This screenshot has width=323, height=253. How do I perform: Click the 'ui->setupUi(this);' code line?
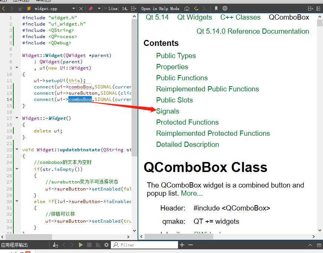[60, 81]
